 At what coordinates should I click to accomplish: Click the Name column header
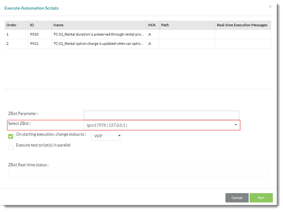tap(58, 25)
